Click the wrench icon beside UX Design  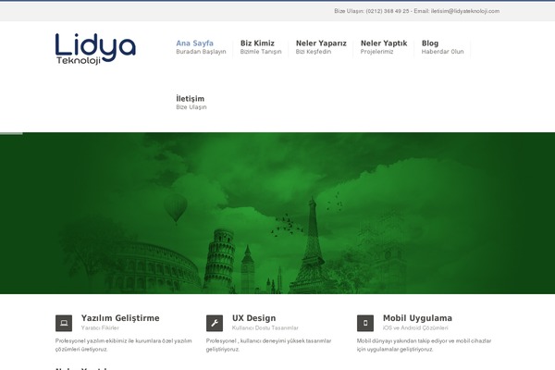tap(215, 323)
